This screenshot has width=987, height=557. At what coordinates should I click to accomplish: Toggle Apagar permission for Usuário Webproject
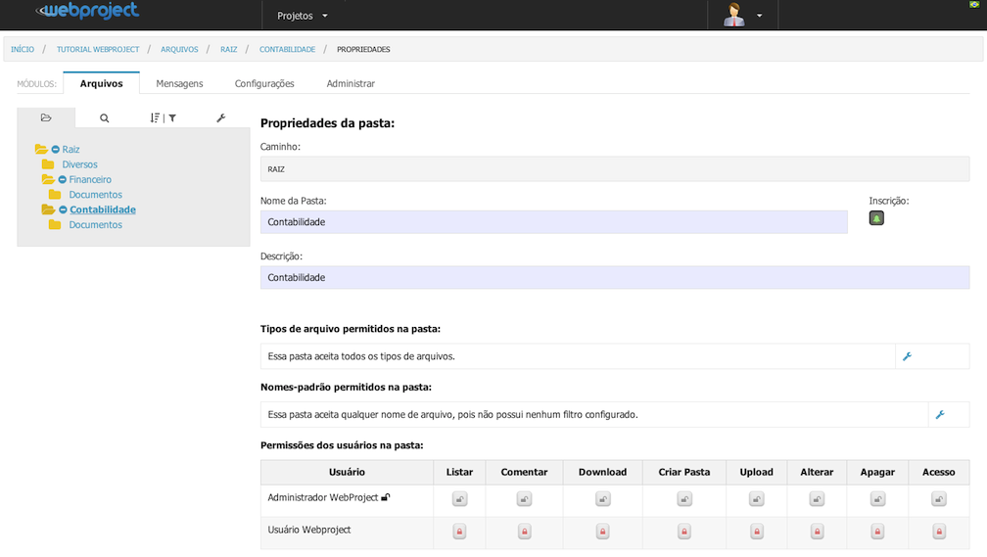[x=877, y=532]
